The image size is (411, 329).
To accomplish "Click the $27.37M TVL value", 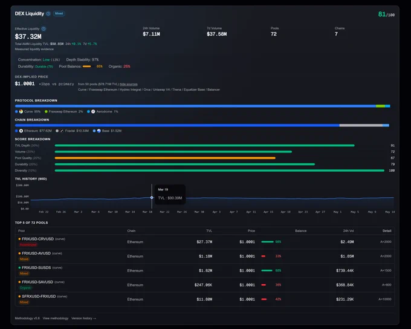I will pyautogui.click(x=204, y=242).
